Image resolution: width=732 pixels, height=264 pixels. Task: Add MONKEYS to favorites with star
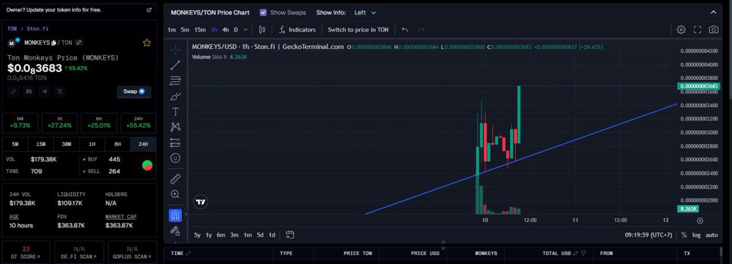[x=146, y=43]
